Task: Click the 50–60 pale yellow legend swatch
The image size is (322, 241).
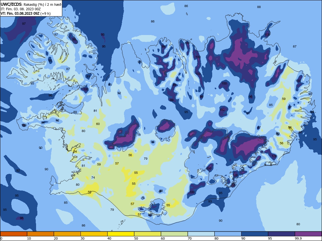Action: [x=147, y=234]
